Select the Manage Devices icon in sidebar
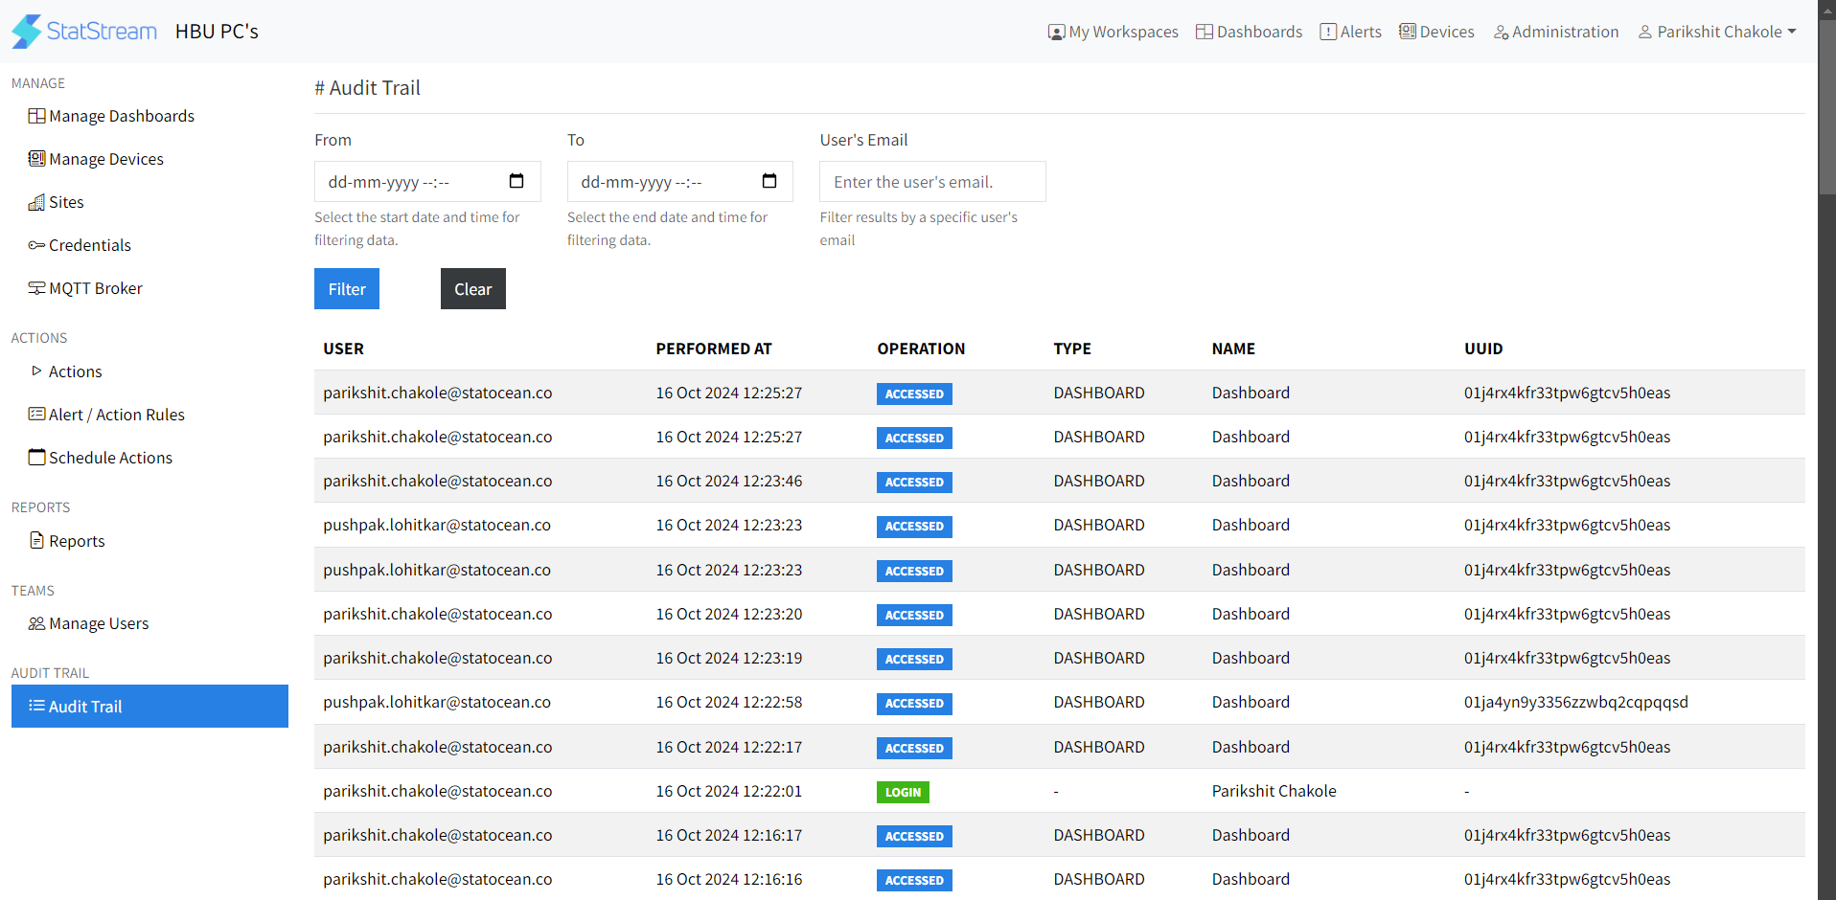 tap(37, 158)
